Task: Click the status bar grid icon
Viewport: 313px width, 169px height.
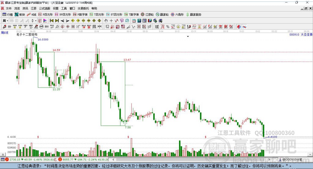Action: click(x=2, y=160)
